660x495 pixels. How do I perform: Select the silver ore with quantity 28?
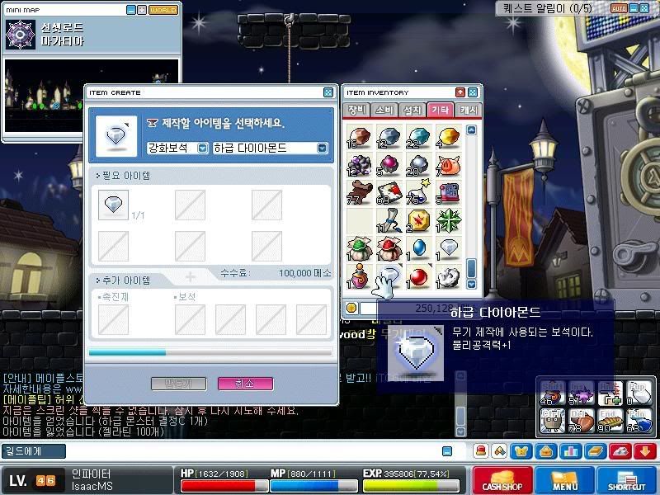point(419,165)
